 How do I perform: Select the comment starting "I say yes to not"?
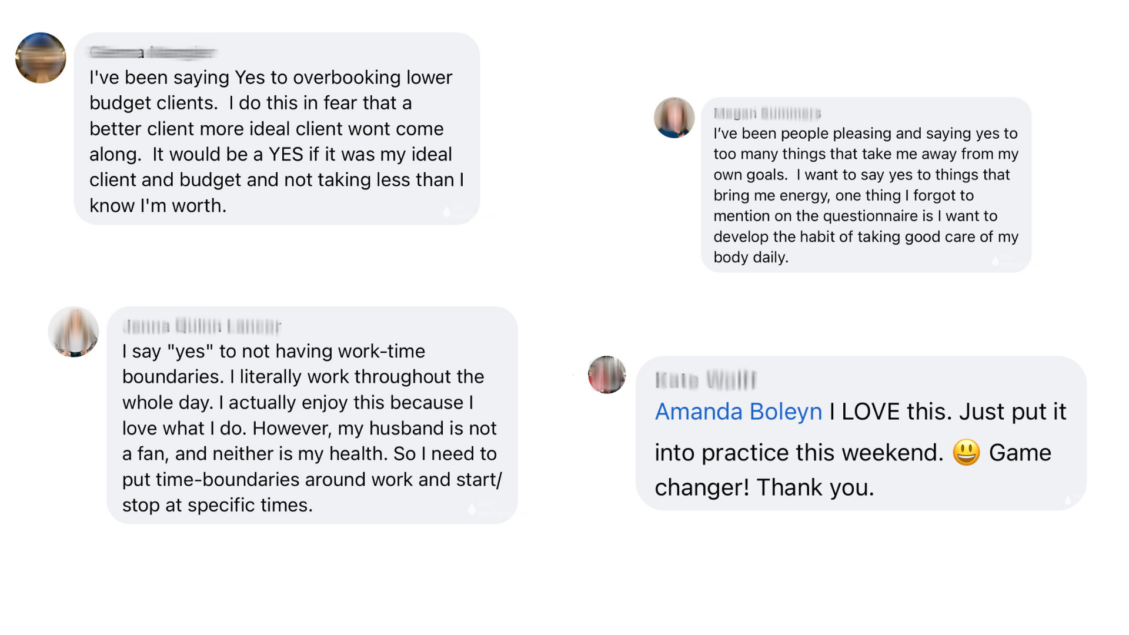tap(312, 428)
